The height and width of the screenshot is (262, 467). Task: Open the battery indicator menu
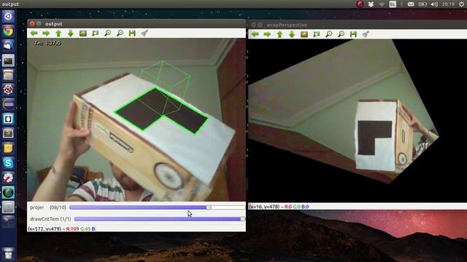pyautogui.click(x=422, y=4)
